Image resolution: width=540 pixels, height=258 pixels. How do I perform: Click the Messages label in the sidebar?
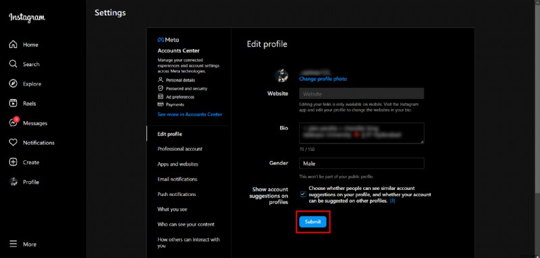pyautogui.click(x=35, y=123)
